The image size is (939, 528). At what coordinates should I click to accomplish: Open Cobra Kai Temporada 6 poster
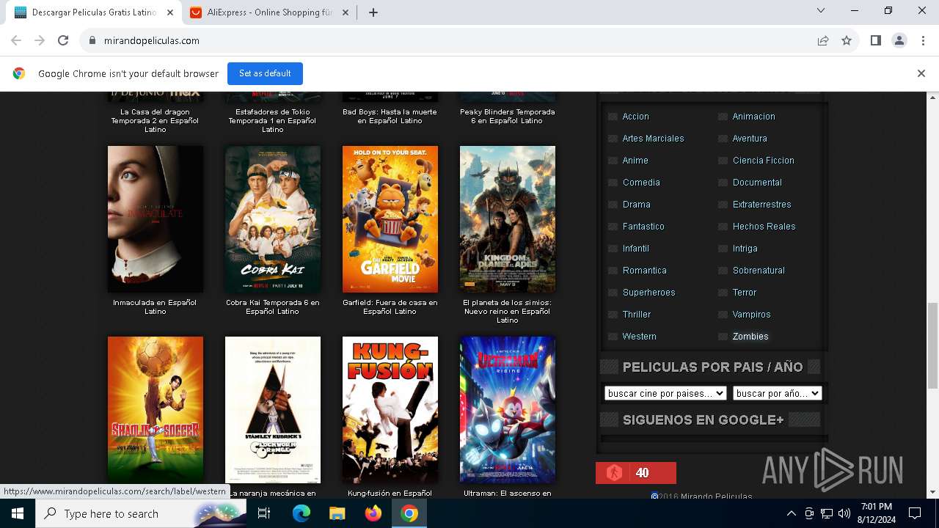coord(273,219)
